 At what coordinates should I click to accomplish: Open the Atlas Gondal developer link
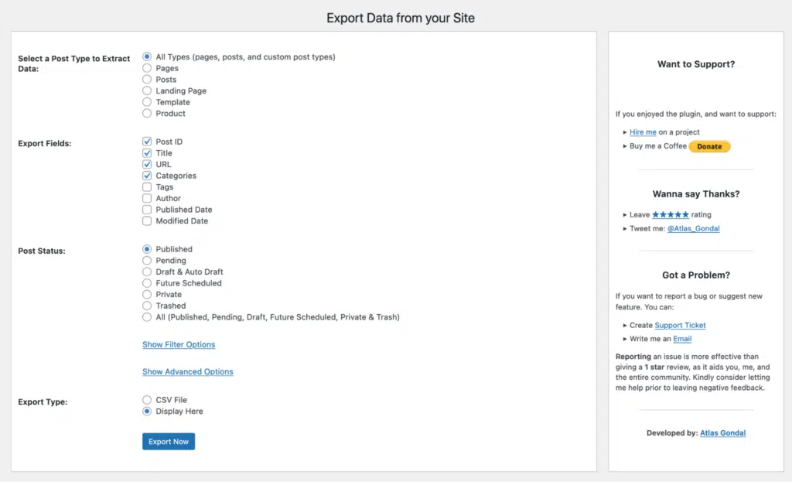point(723,432)
